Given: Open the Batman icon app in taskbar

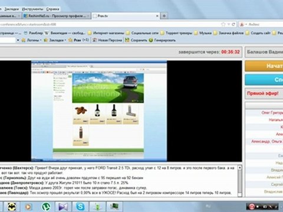Looking at the screenshot, I should click(12, 207).
